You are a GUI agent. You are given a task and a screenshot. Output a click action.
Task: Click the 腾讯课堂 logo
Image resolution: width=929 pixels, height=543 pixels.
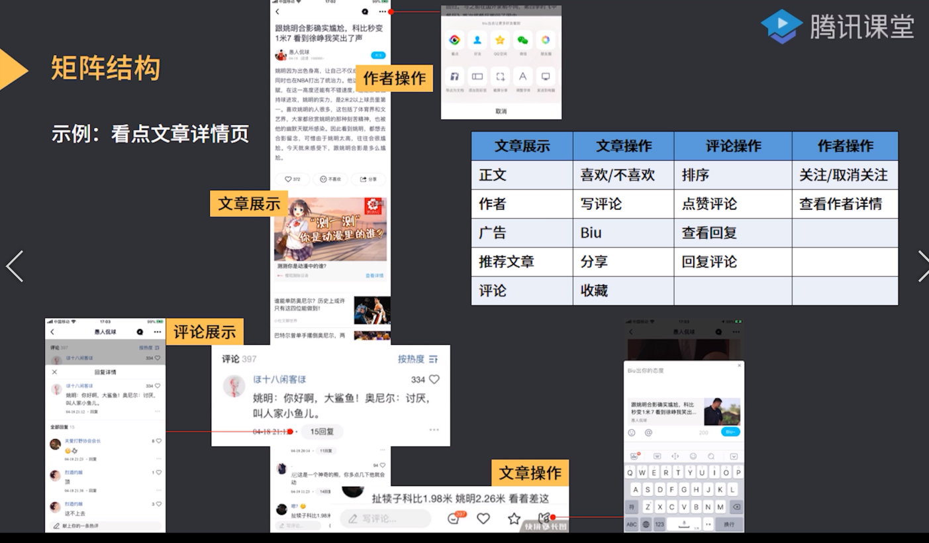[837, 26]
